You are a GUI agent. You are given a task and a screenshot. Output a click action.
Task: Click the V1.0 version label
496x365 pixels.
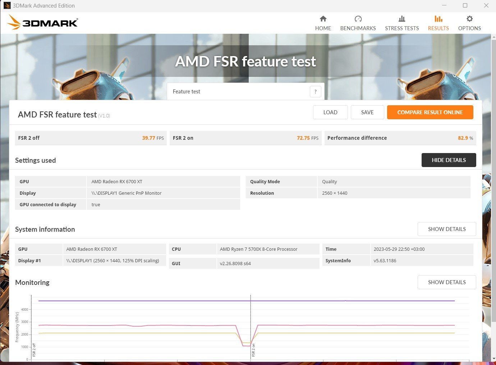point(104,116)
